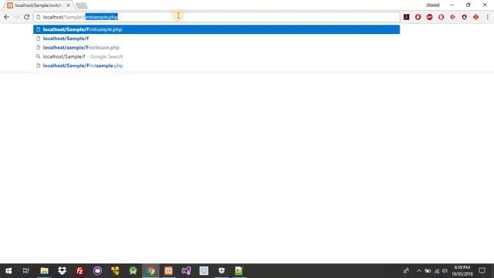Viewport: 494px width, 278px height.
Task: Click the red diamond extension icon
Action: click(x=475, y=17)
